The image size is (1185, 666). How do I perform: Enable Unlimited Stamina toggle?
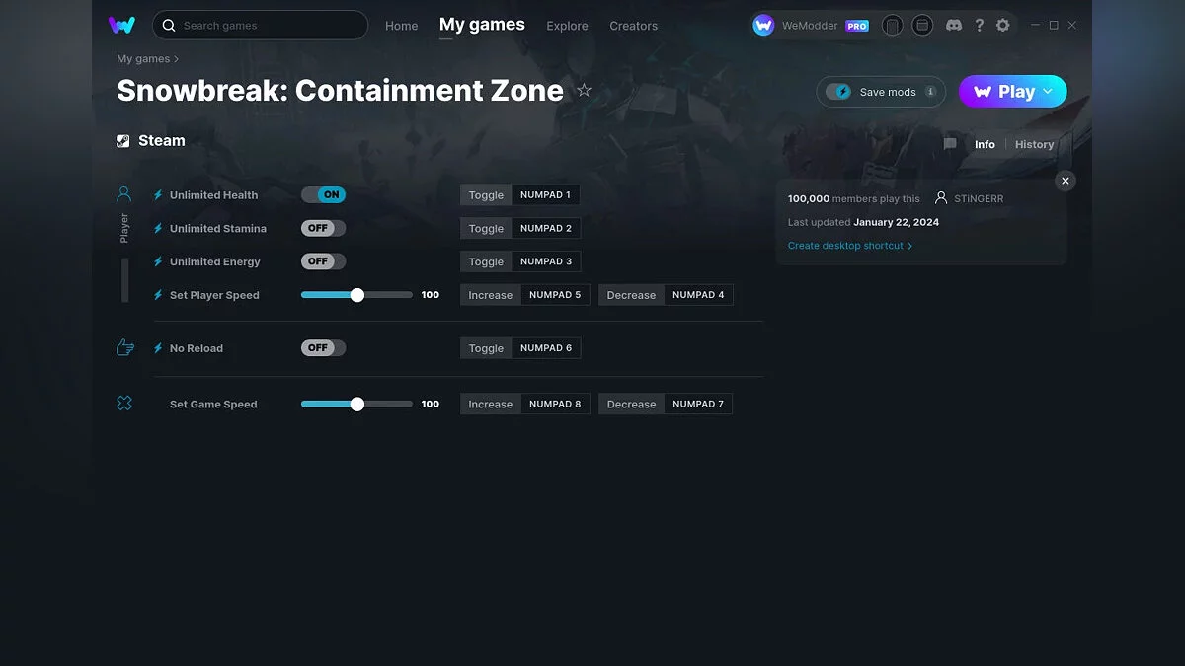pyautogui.click(x=324, y=228)
